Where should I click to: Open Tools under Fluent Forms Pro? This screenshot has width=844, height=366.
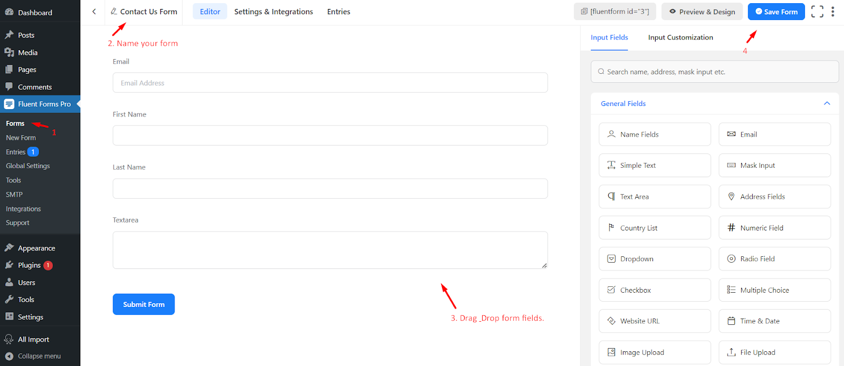click(x=13, y=180)
